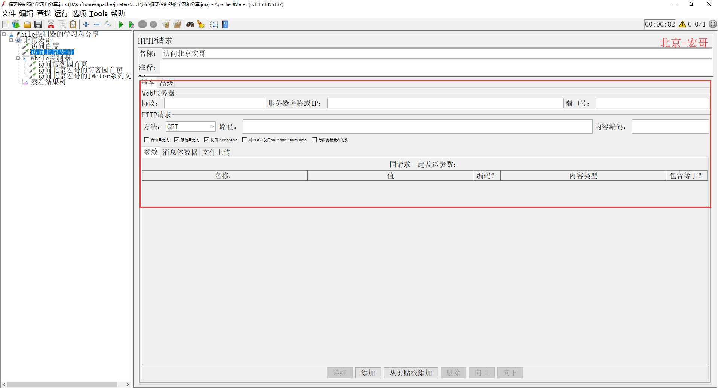Click the 向下 button

point(510,373)
